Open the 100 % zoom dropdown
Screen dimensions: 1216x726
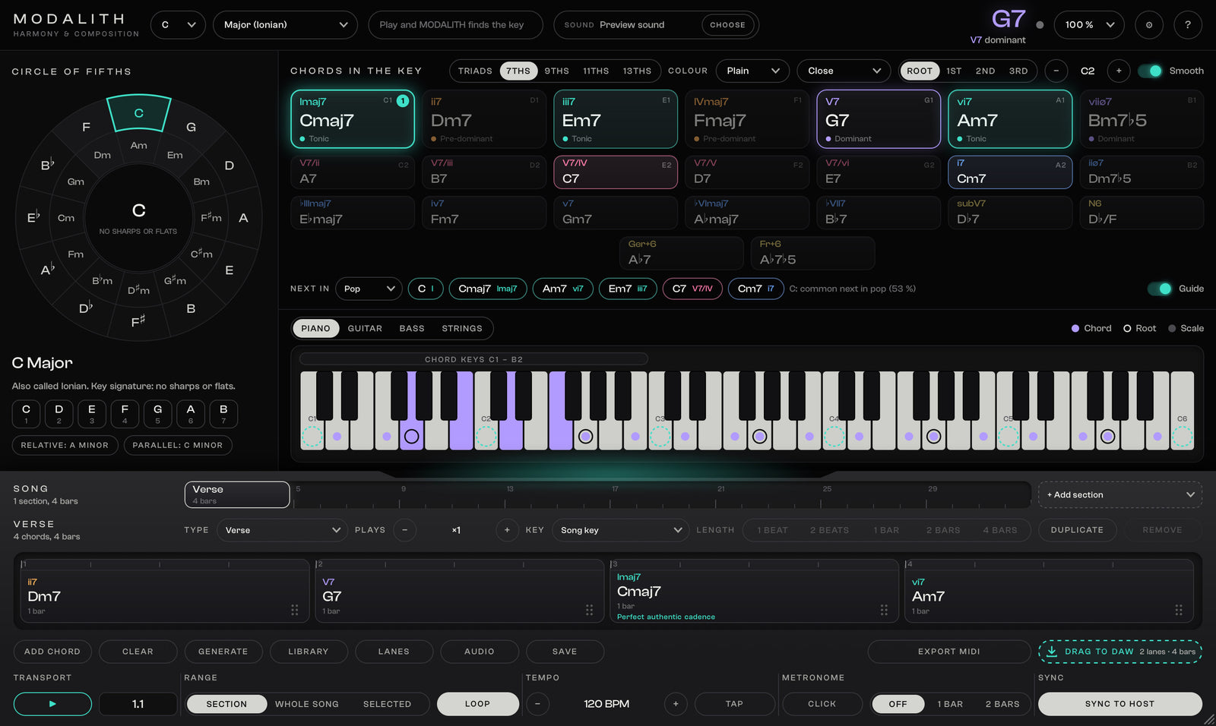(x=1089, y=25)
